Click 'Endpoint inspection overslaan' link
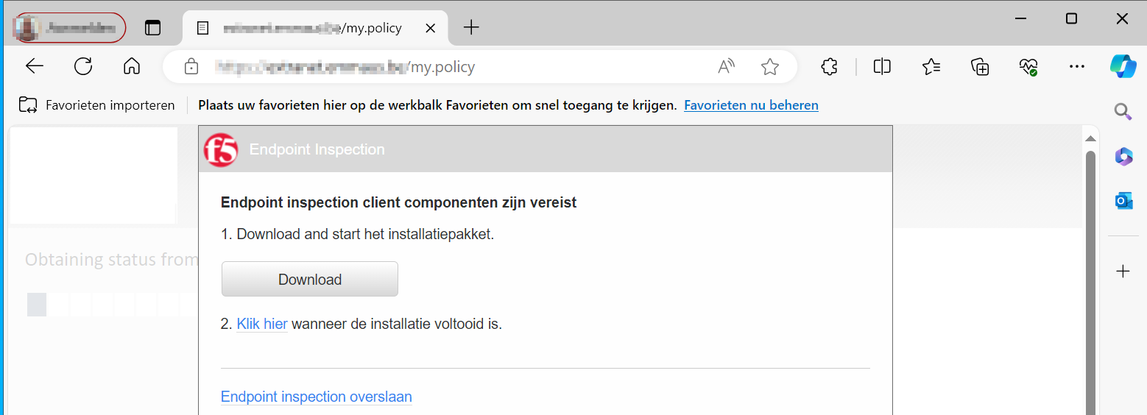 (x=316, y=397)
